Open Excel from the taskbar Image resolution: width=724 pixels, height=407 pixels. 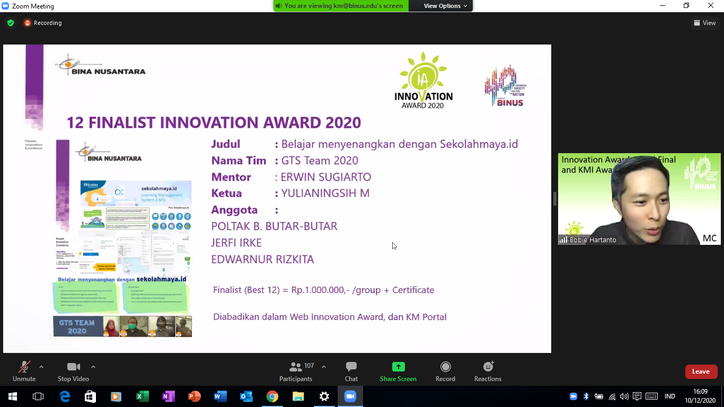[x=142, y=396]
